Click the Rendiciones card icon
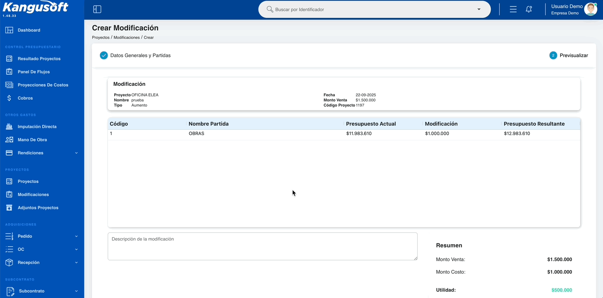 point(9,153)
